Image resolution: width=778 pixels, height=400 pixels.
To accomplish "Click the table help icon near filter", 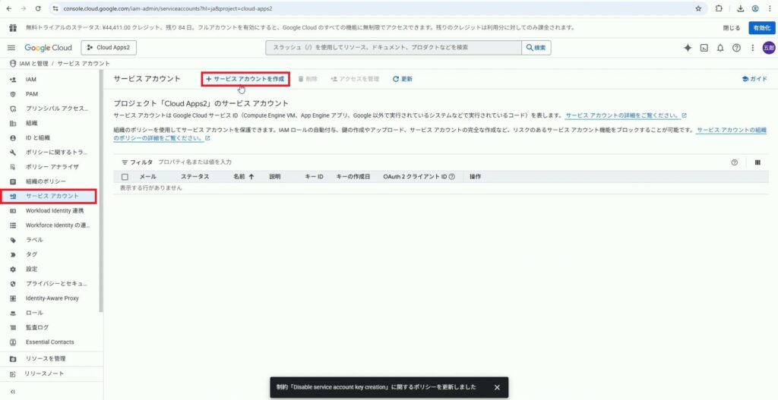I will coord(734,162).
